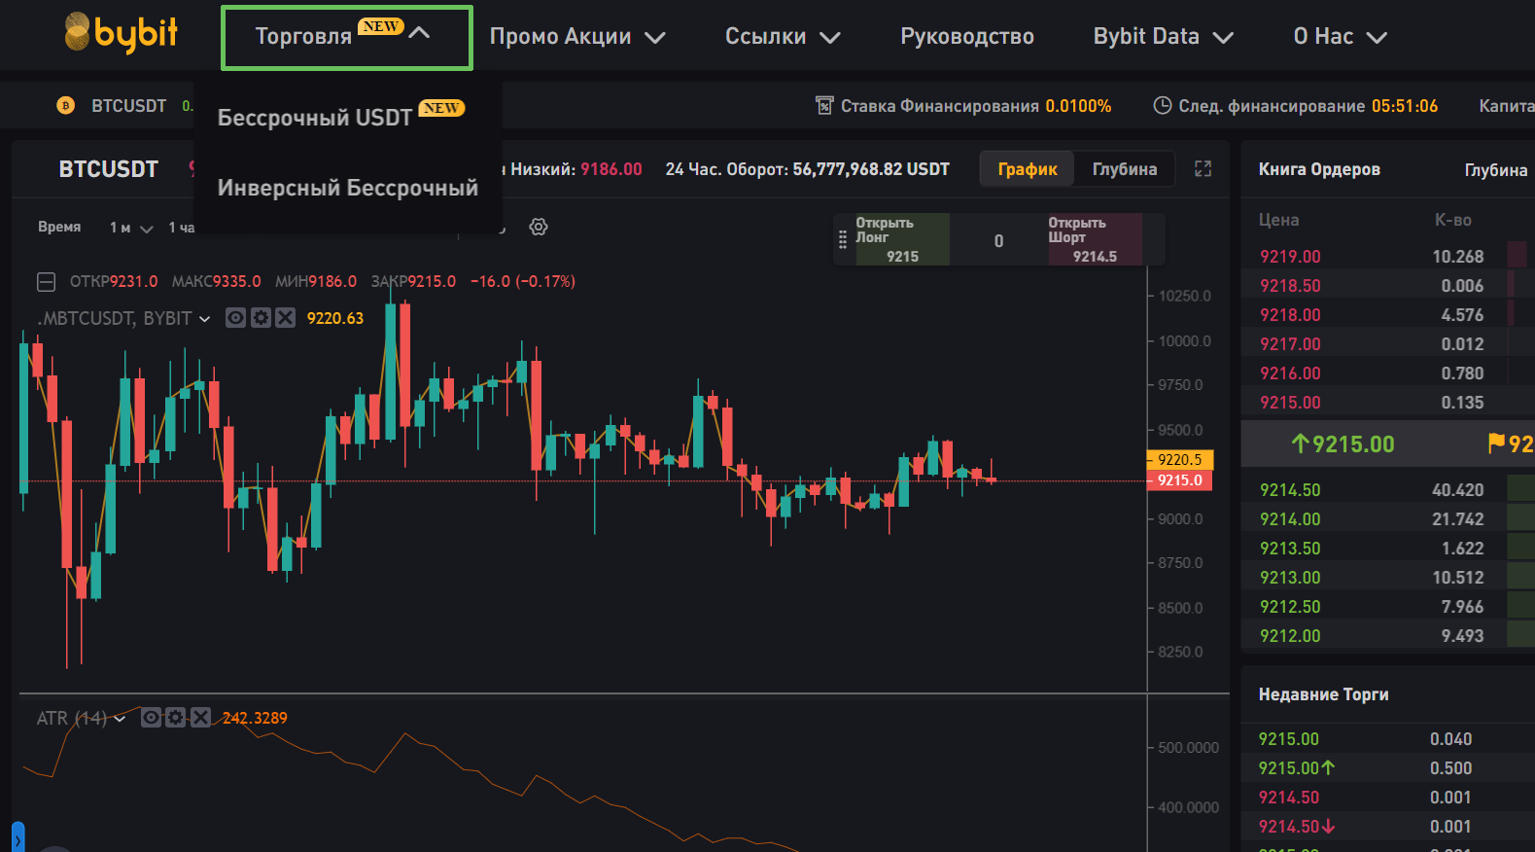1535x852 pixels.
Task: Click bid price 9212.00 in order book
Action: pos(1290,636)
